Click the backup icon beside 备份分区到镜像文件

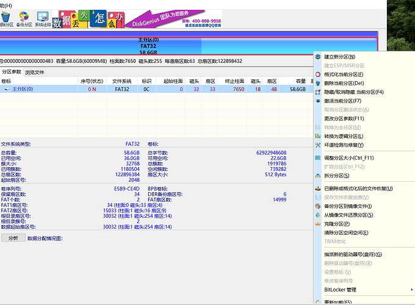(318, 206)
